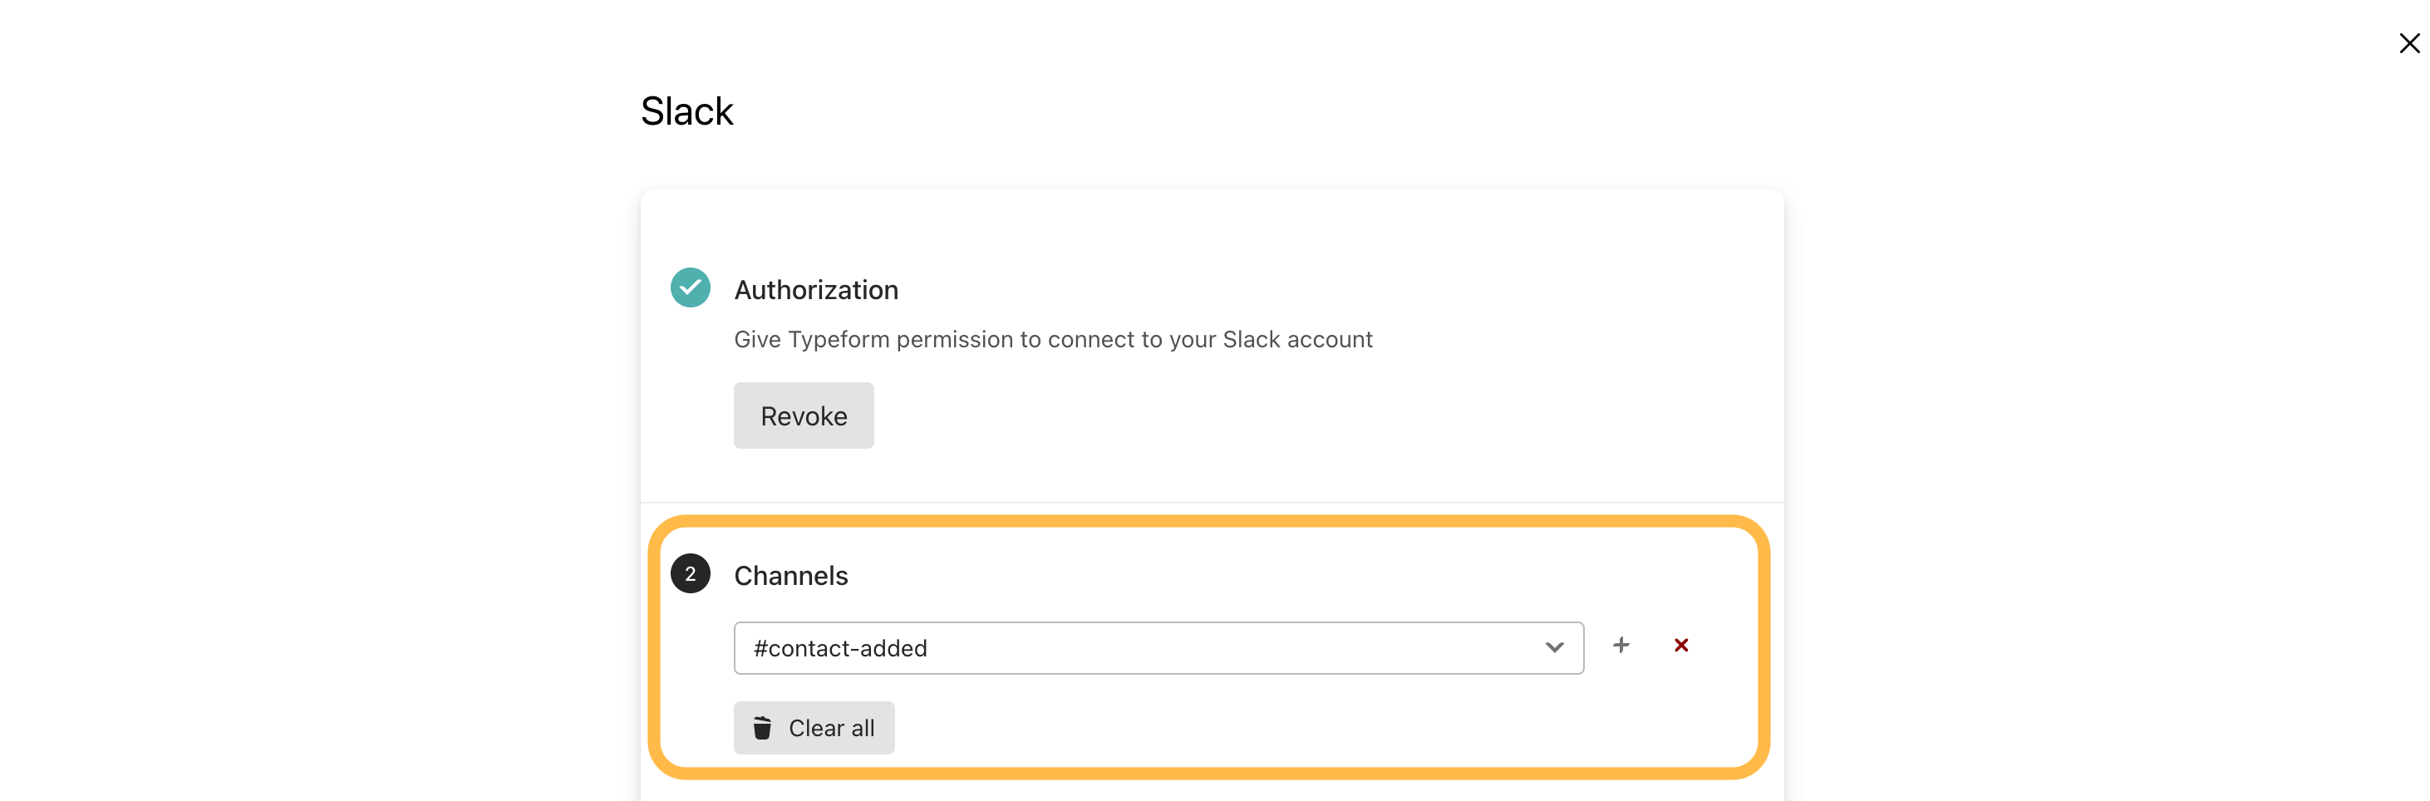2430x801 pixels.
Task: Click the trash can icon in Clear all
Action: (762, 729)
